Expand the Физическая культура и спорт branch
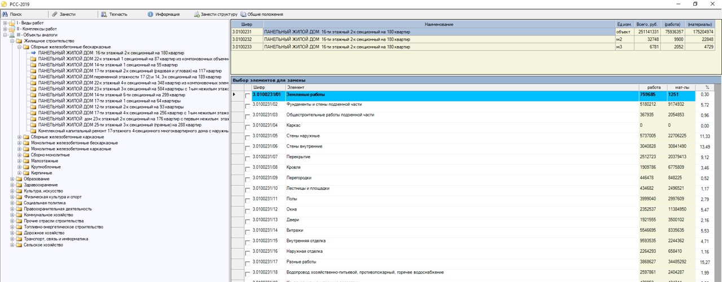This screenshot has width=722, height=282. pos(12,197)
